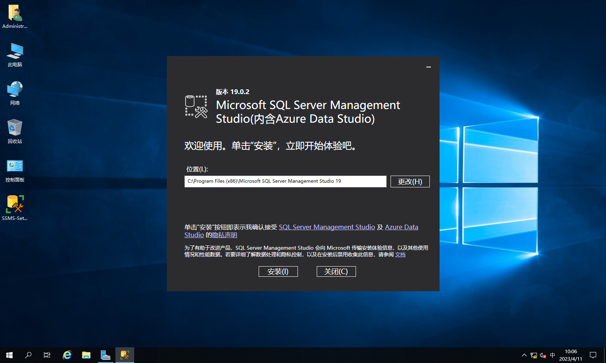Open the documentation (文档) link
Viewport: 606px width, 363px height.
coord(400,254)
